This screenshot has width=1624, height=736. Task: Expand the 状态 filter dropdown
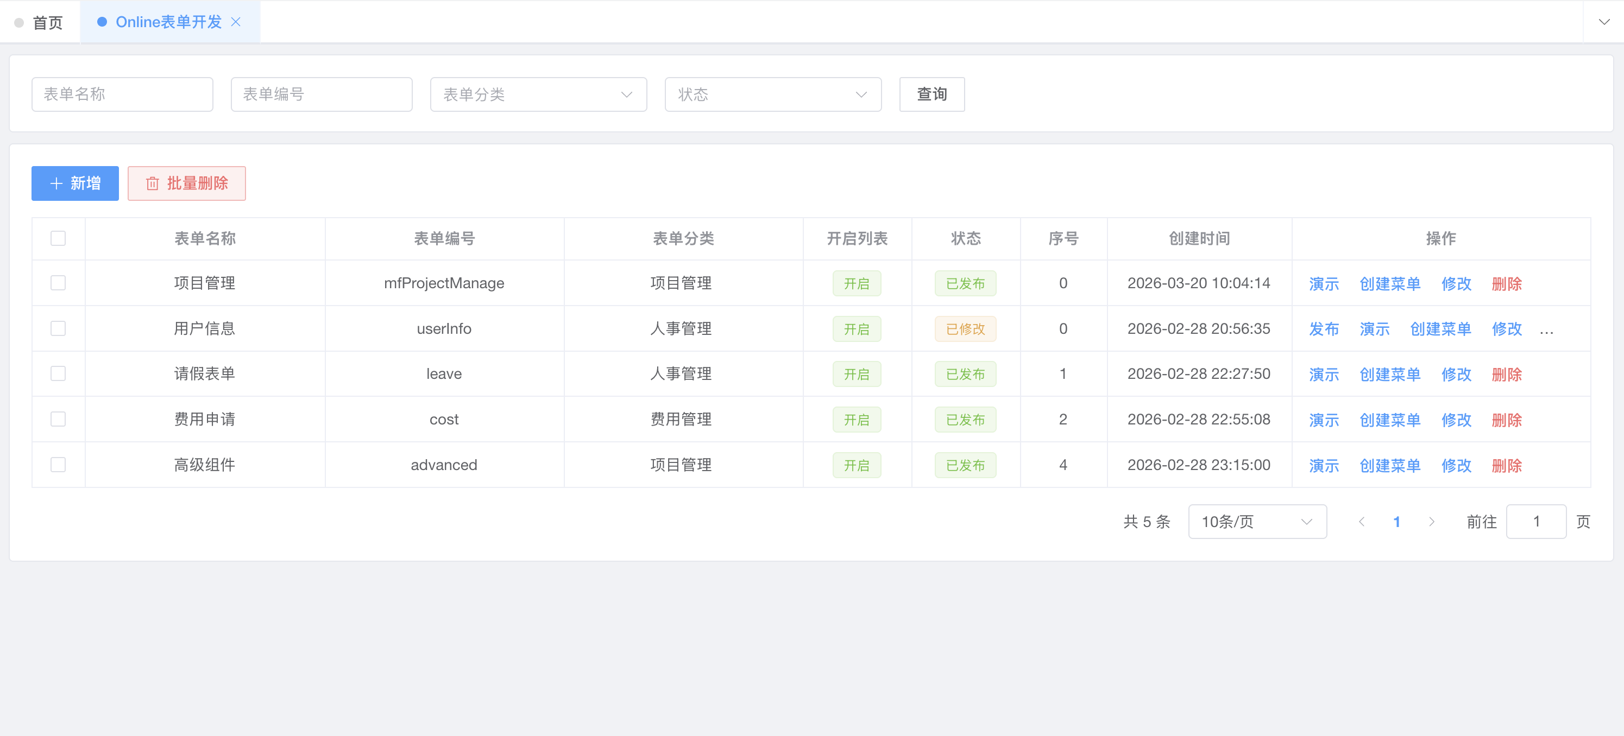click(772, 94)
